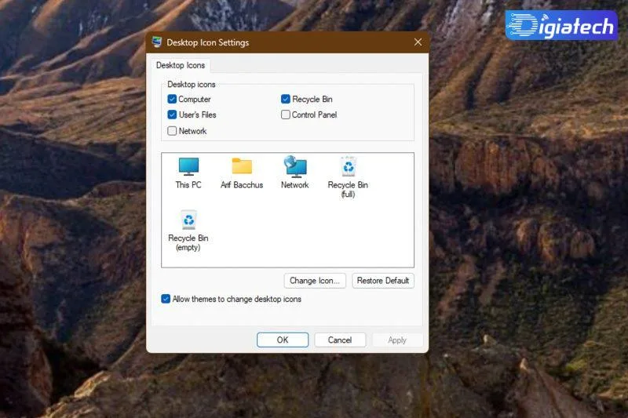The height and width of the screenshot is (418, 628).
Task: Uncheck the User's Files checkbox
Action: pos(172,114)
